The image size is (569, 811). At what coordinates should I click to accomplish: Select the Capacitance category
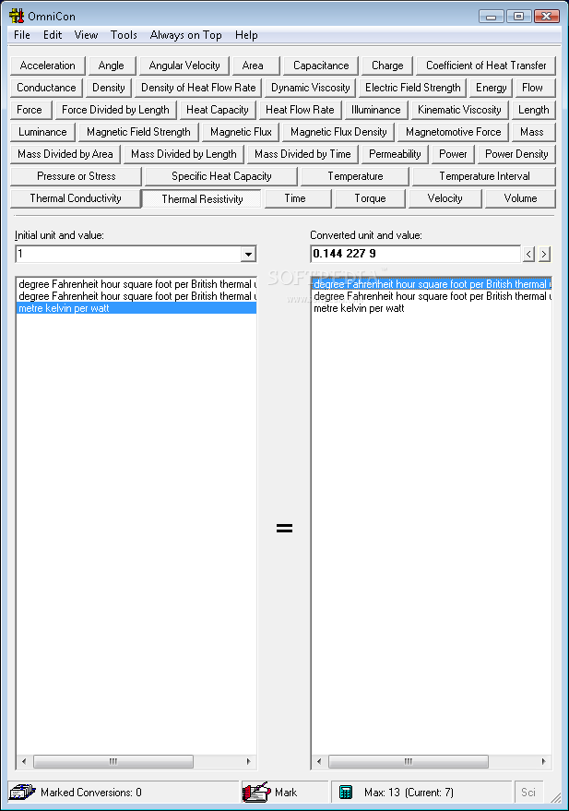[x=321, y=66]
